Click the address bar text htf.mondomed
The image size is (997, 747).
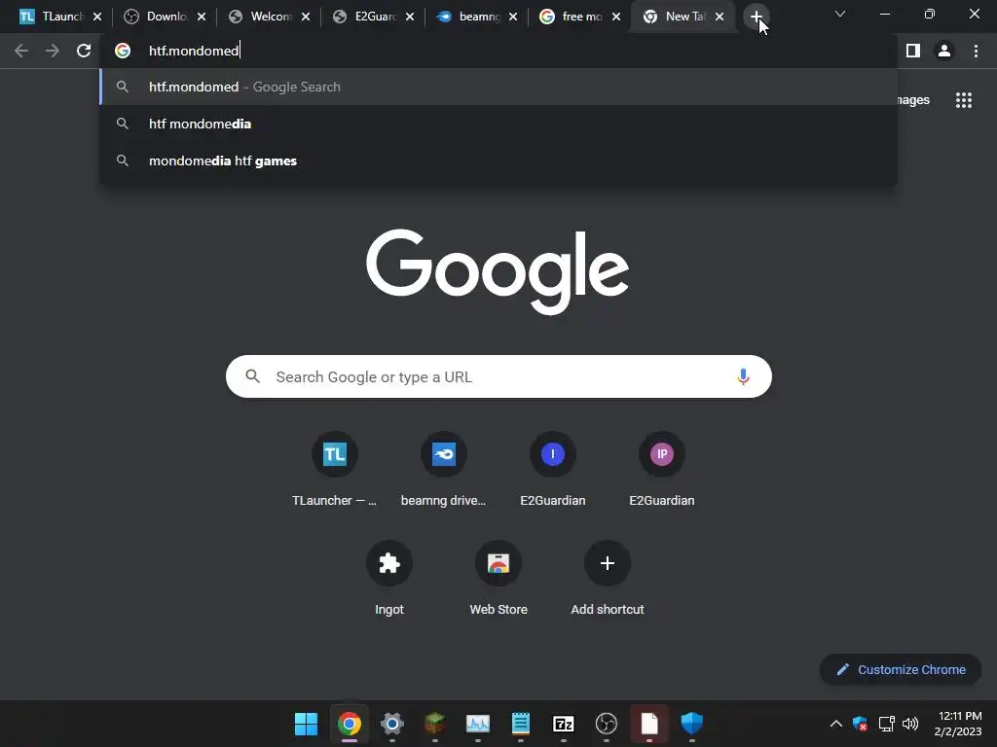point(194,51)
